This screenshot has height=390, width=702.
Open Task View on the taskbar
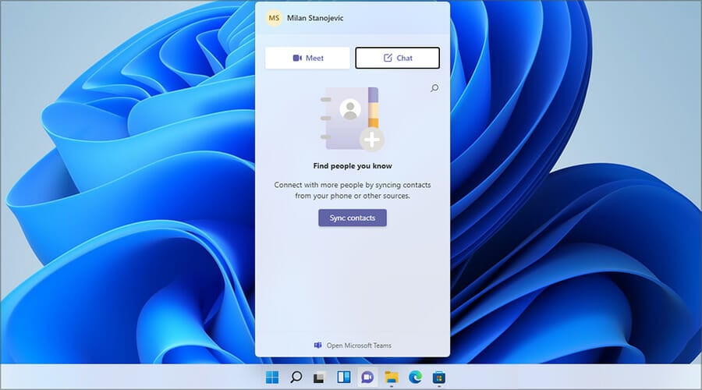point(319,378)
